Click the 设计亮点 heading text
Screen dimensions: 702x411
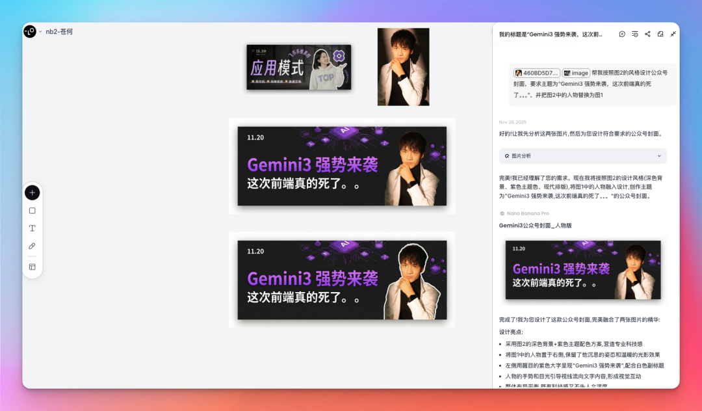click(511, 332)
